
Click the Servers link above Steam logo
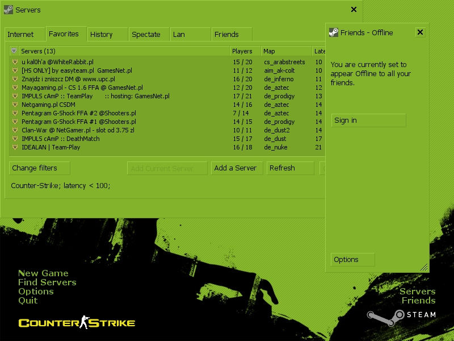(x=418, y=292)
